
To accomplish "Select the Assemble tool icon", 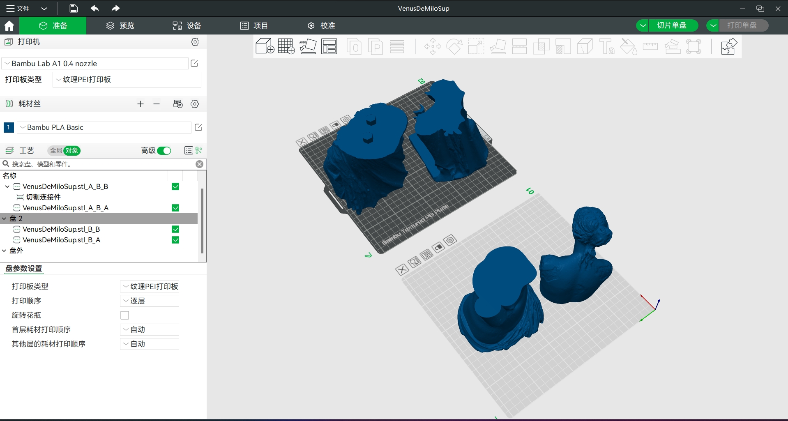I will [672, 46].
